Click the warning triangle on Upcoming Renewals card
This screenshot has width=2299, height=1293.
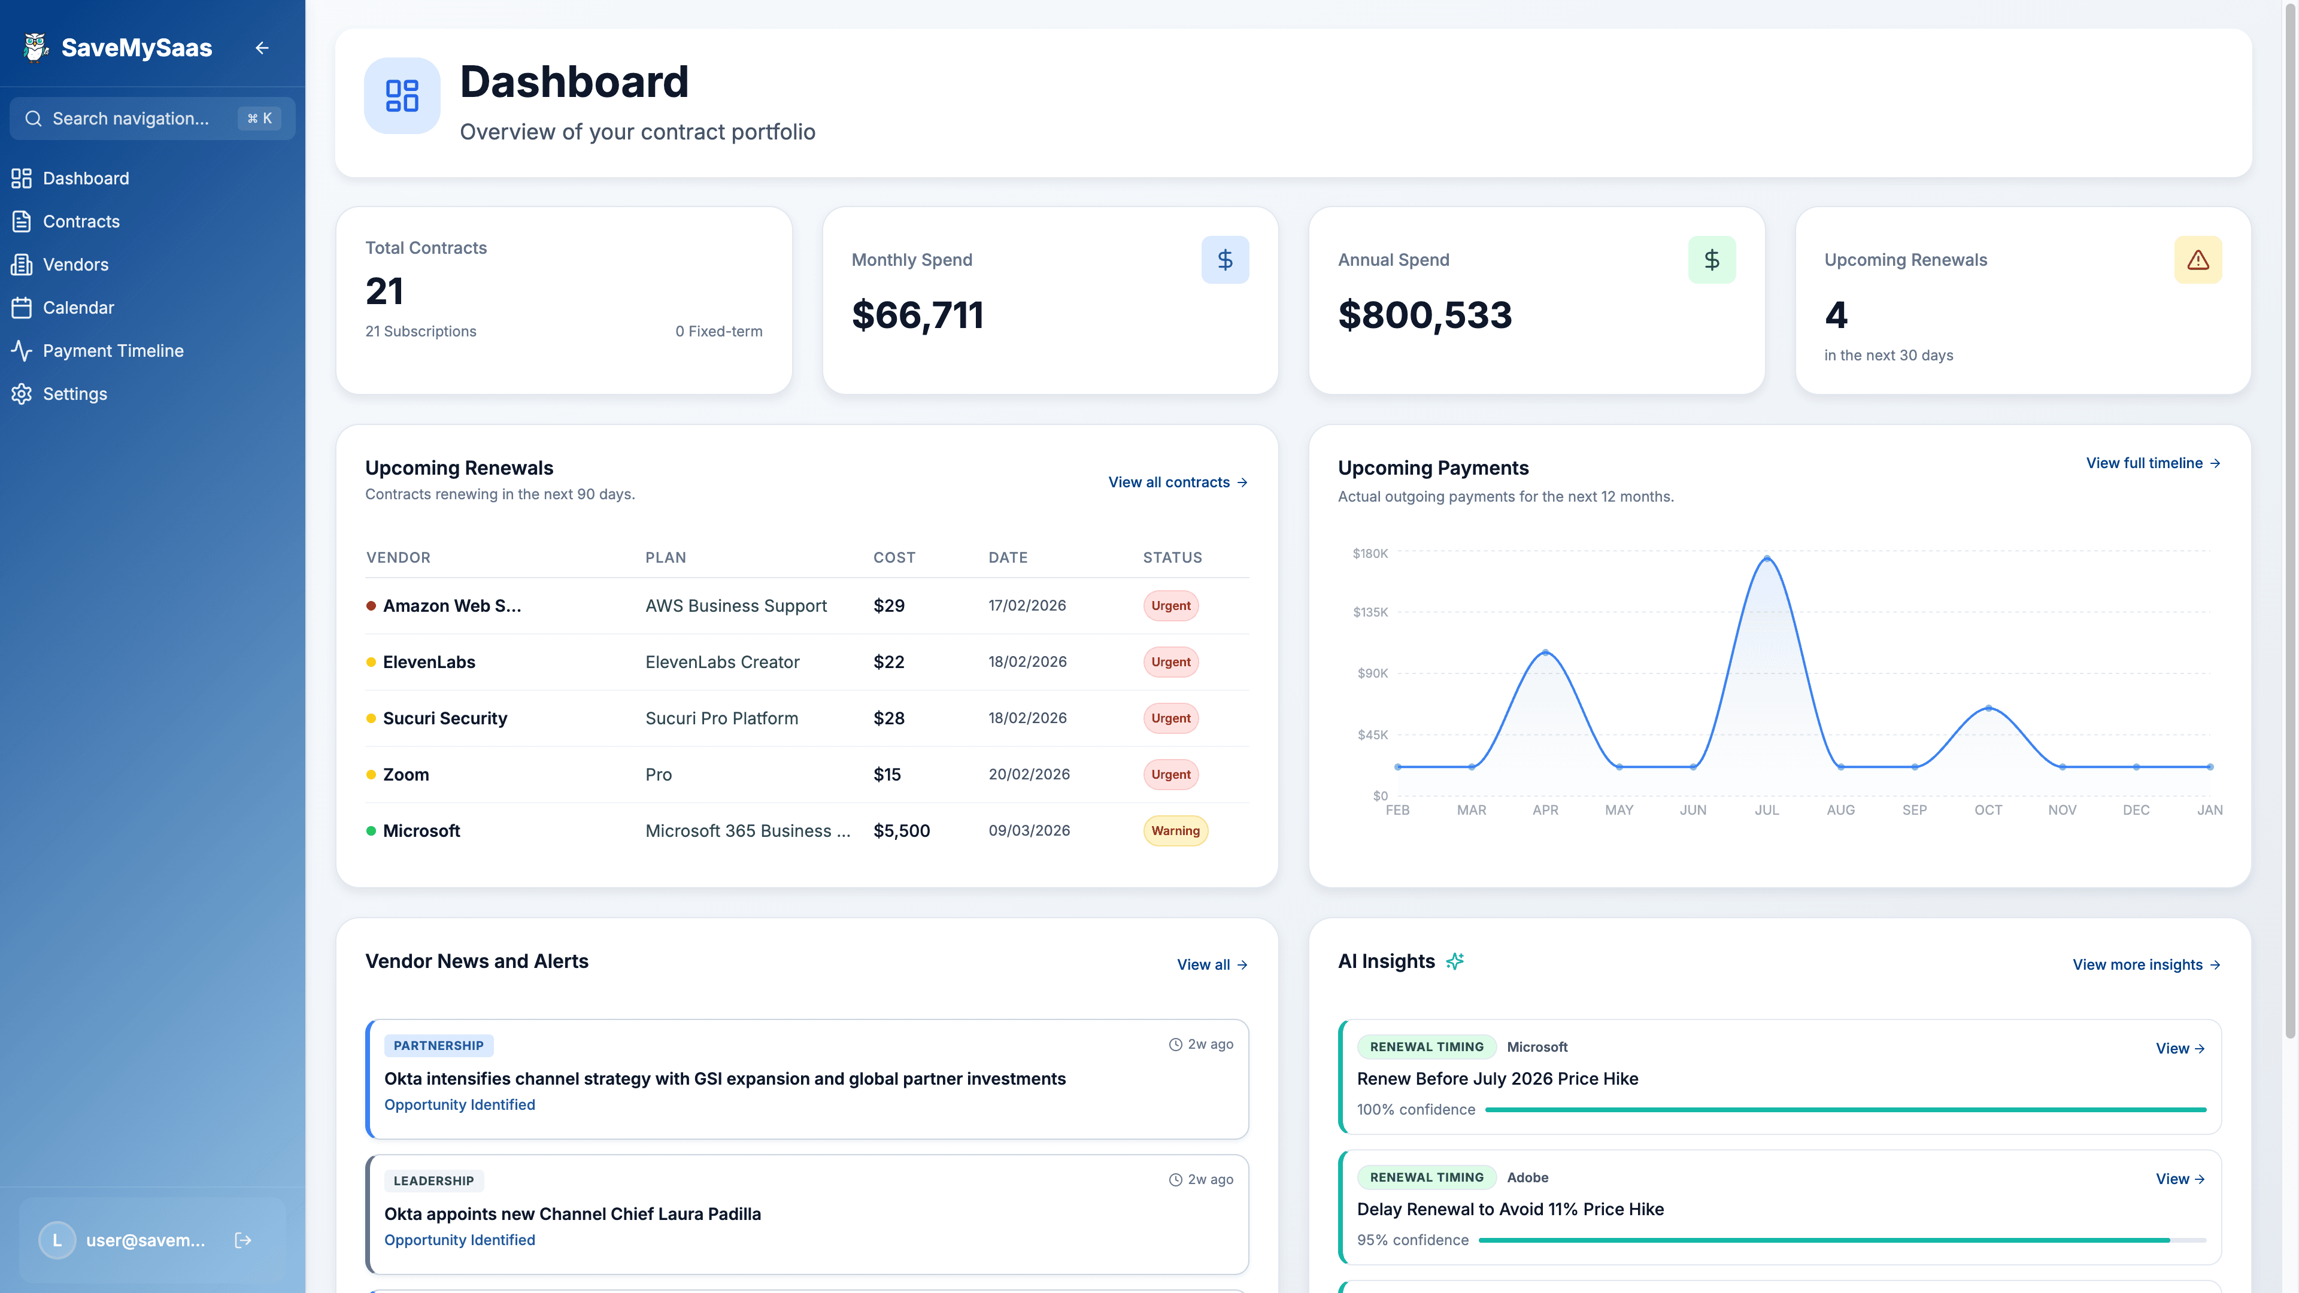pos(2197,260)
